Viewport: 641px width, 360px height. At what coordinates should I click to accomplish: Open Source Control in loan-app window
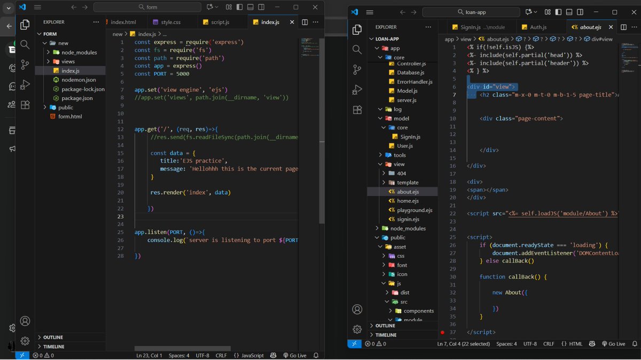357,70
